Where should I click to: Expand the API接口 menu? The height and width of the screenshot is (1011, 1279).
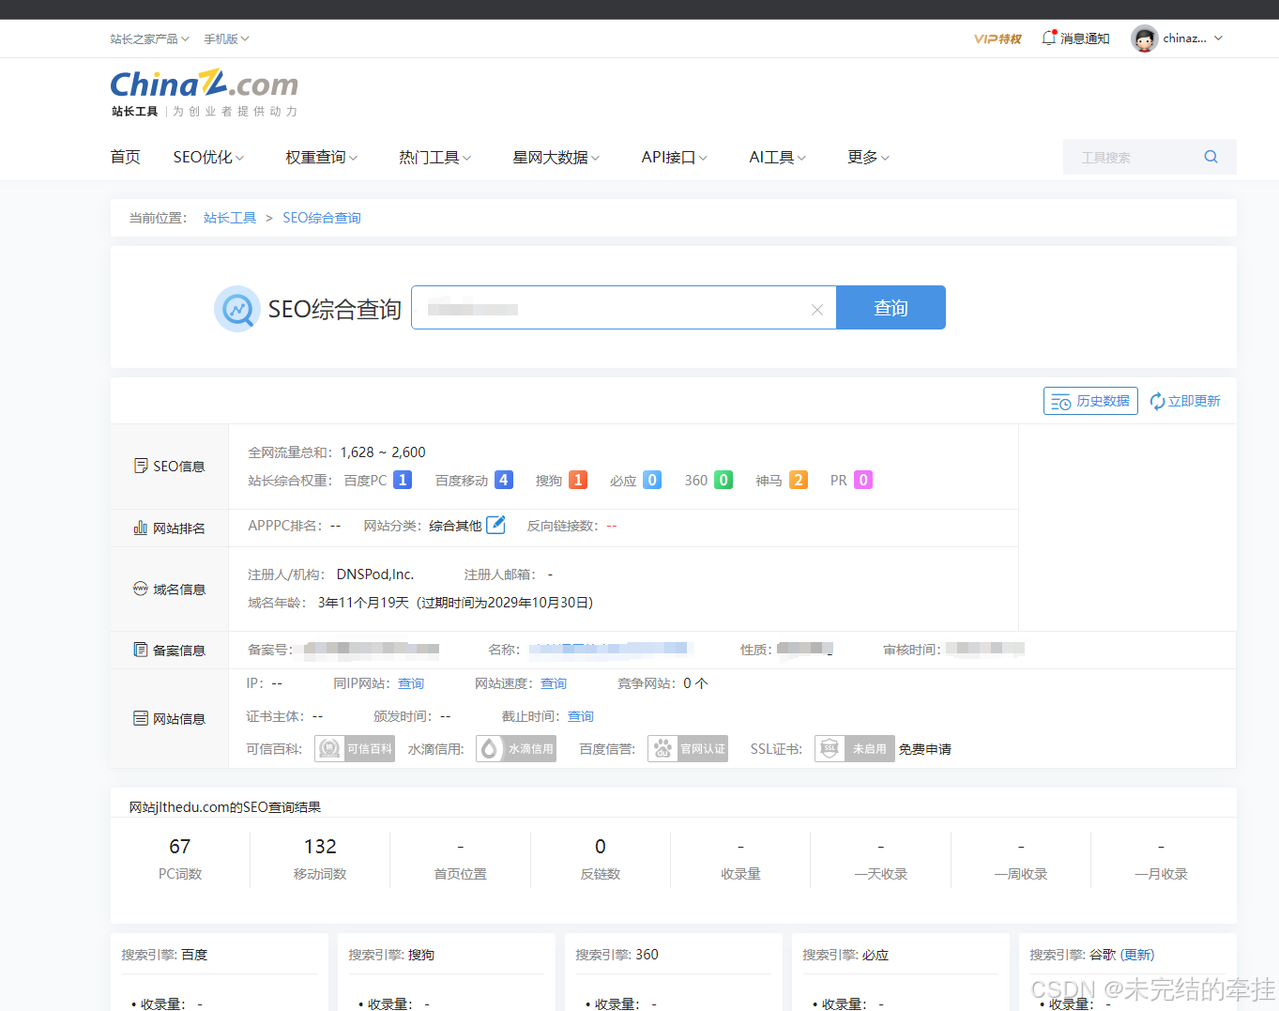[674, 157]
